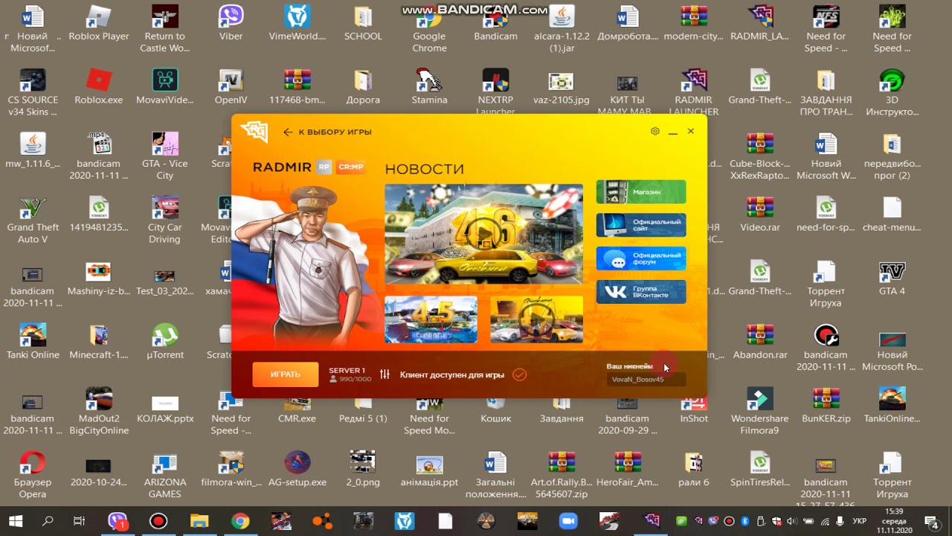Select Abandon.rar archive icon
Screen dimensions: 952x536
coord(759,342)
